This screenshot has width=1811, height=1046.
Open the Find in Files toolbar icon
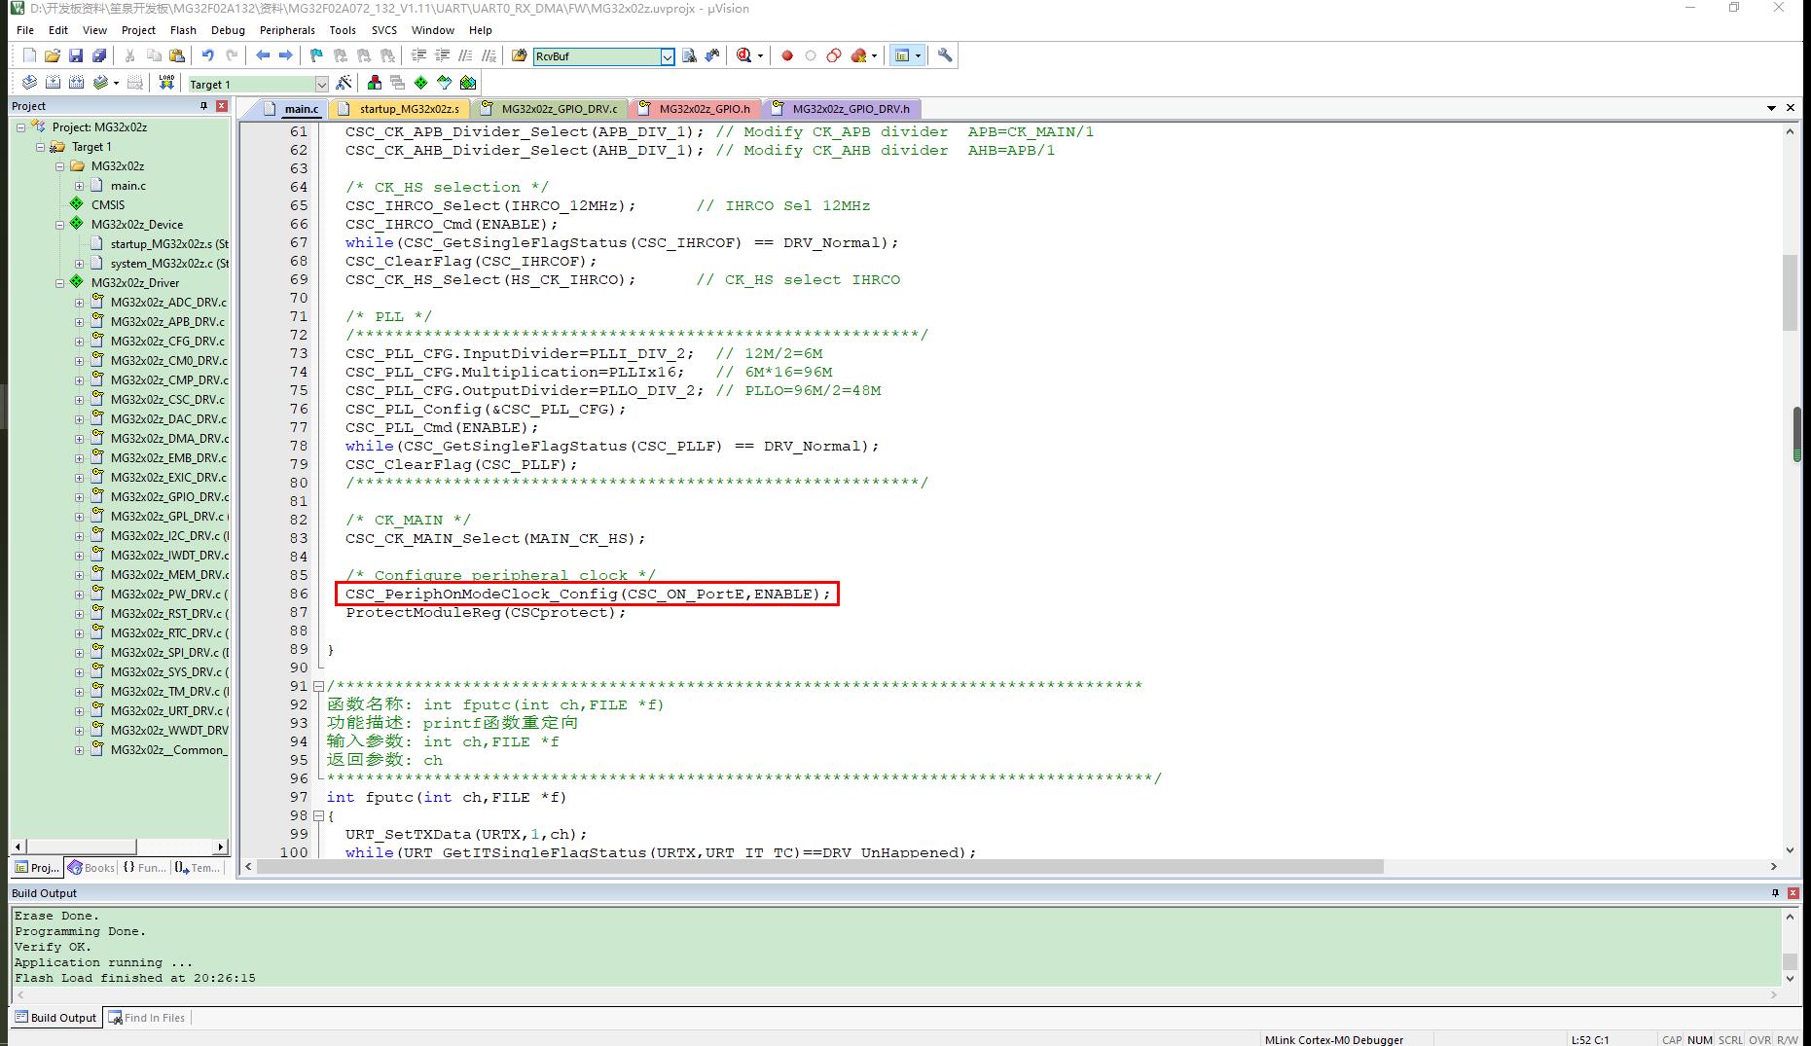tap(520, 55)
